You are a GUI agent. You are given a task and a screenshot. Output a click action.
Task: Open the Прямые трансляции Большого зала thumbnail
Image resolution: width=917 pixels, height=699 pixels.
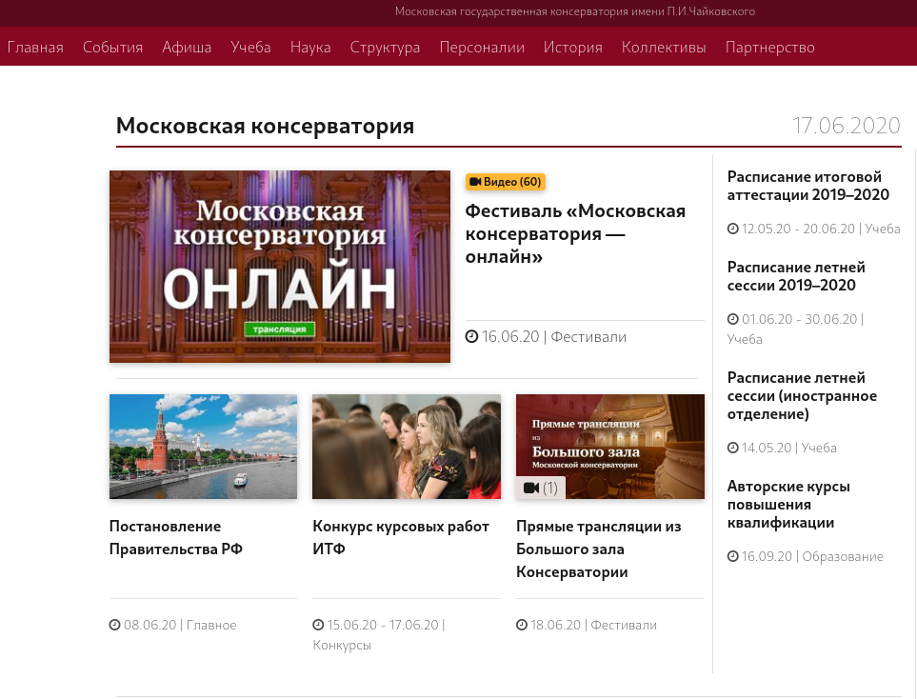pos(610,447)
